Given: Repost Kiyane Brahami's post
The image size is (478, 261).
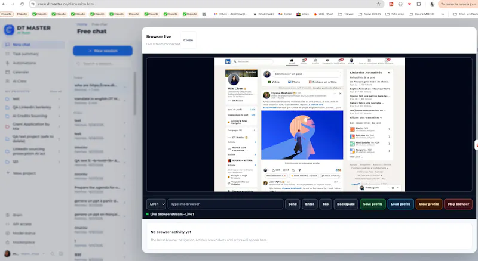Looking at the screenshot, I should tap(293, 170).
